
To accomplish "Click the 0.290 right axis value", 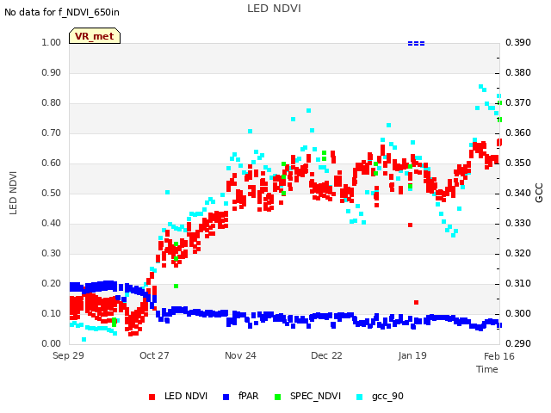I will click(x=518, y=343).
